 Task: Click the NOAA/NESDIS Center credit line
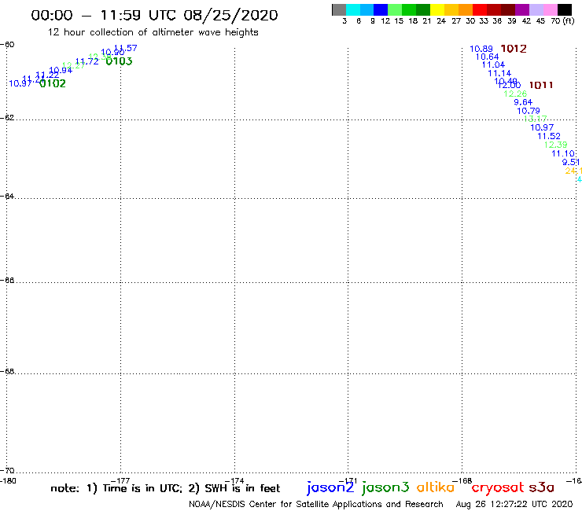316,505
